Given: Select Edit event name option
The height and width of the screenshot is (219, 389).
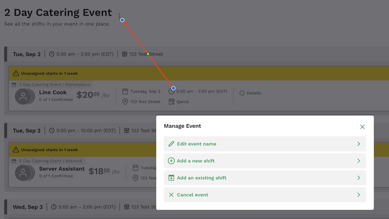Looking at the screenshot, I should tap(265, 144).
